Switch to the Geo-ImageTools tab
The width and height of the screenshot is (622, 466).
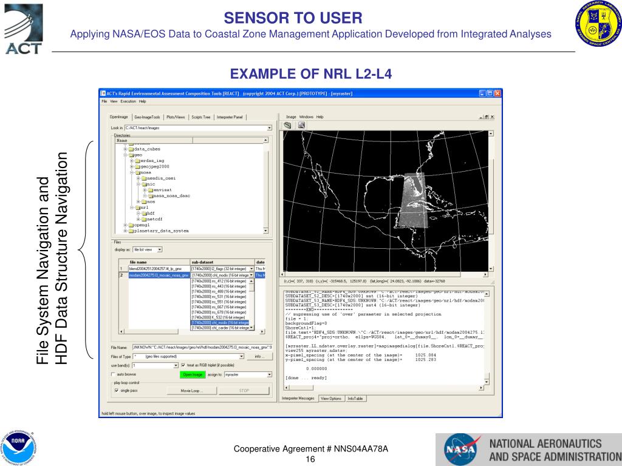(147, 117)
